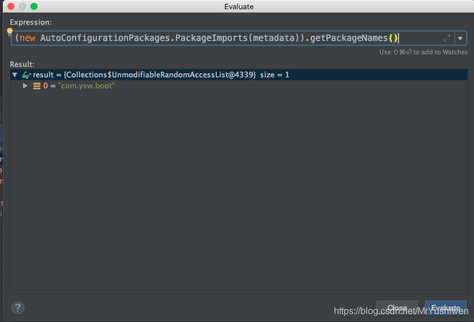Viewport: 474px width, 322px height.
Task: Close the dialog with the red window button
Action: coord(11,6)
